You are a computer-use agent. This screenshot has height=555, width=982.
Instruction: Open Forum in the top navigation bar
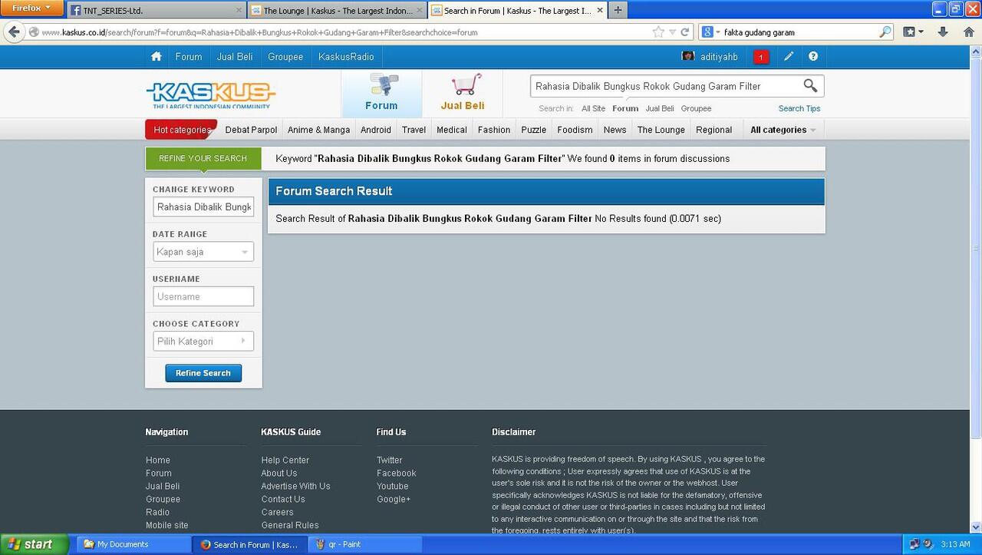(x=189, y=57)
